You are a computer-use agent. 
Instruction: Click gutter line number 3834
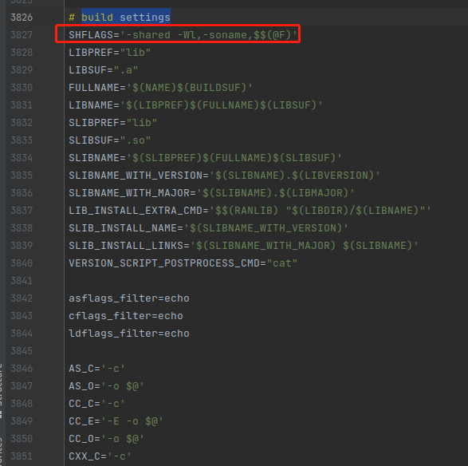click(x=22, y=158)
